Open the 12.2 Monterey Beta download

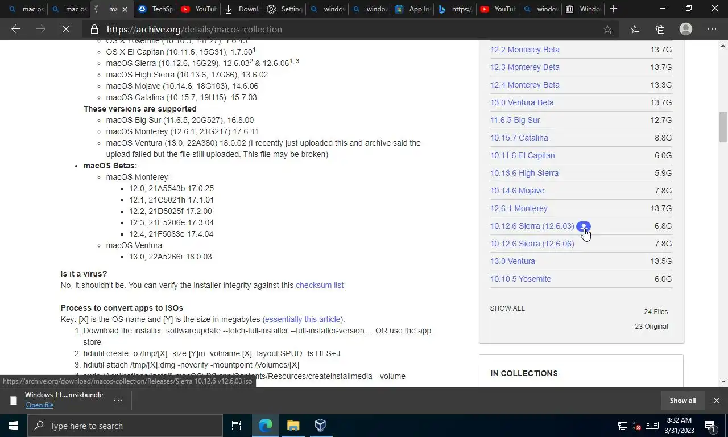coord(524,50)
